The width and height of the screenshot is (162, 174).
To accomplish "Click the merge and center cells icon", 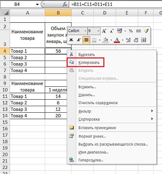I will 144,40.
